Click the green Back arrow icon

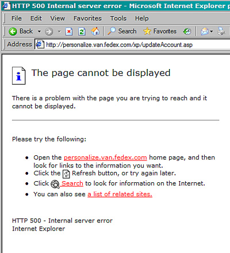tap(13, 31)
